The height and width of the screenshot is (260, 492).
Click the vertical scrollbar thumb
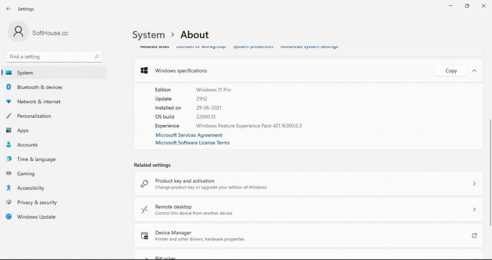tap(490, 172)
